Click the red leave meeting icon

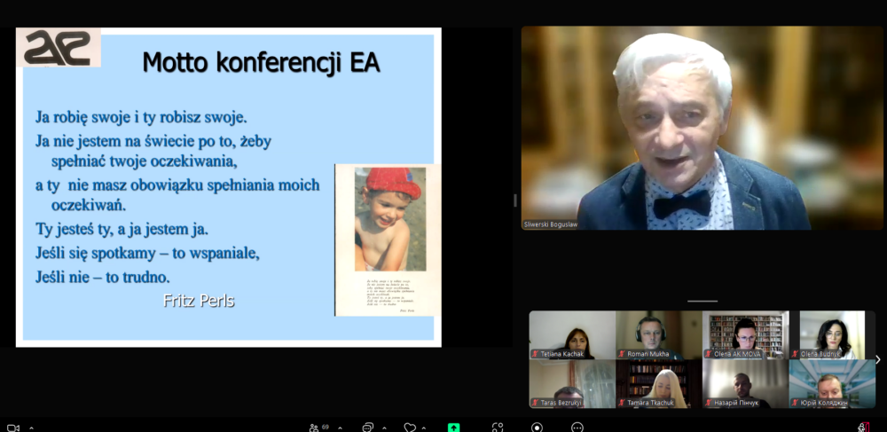[864, 427]
